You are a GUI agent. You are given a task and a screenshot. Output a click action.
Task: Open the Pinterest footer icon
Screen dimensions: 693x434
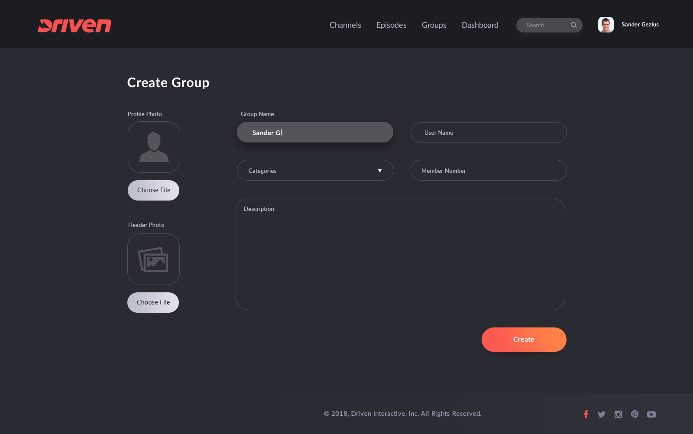pyautogui.click(x=635, y=414)
